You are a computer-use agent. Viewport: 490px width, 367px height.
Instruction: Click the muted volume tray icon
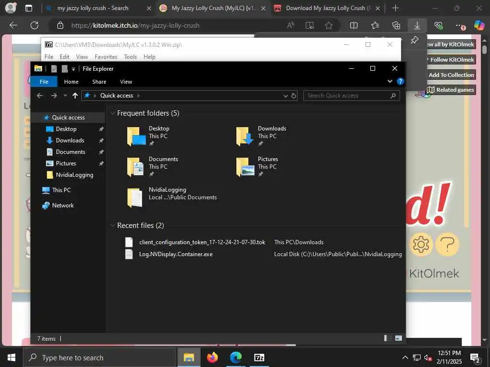pos(428,357)
